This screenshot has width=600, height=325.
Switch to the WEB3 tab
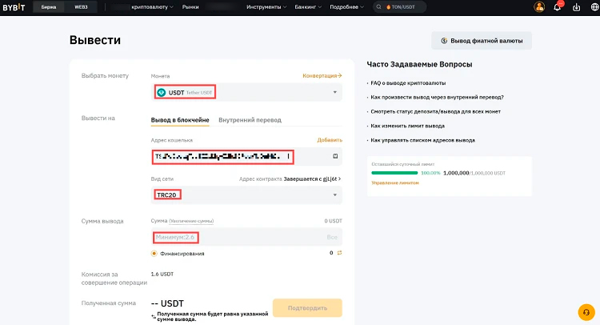81,7
